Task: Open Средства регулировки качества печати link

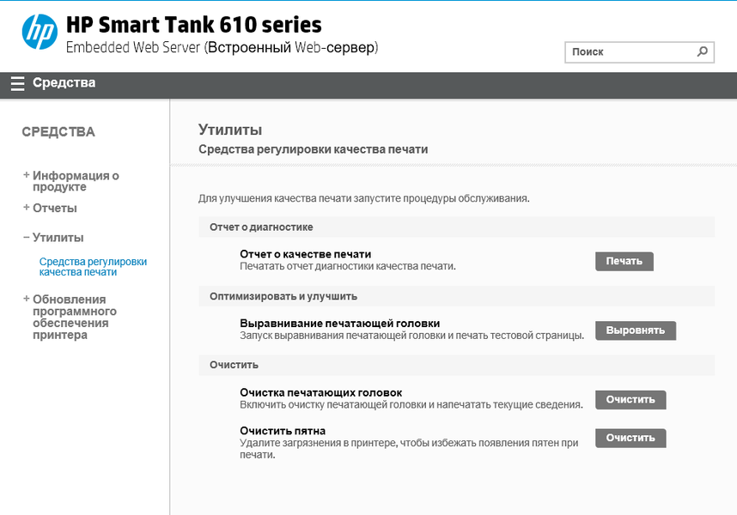Action: click(x=93, y=266)
